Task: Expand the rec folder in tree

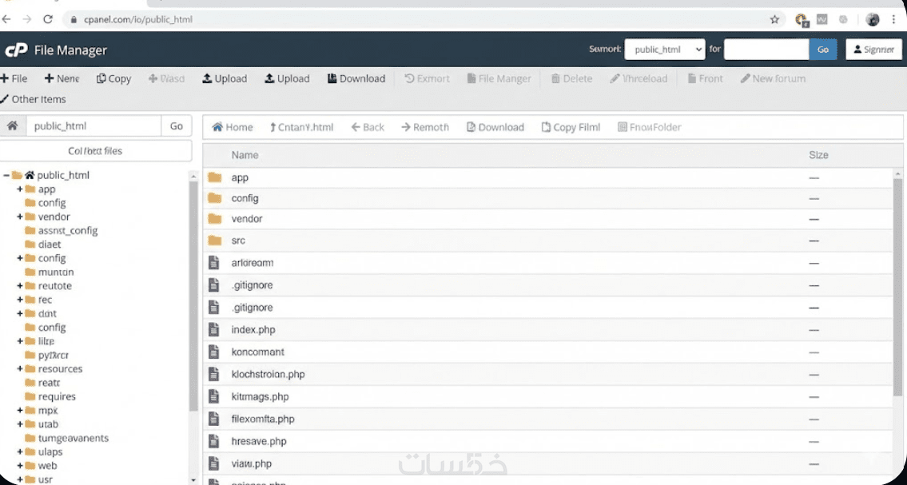Action: tap(20, 300)
